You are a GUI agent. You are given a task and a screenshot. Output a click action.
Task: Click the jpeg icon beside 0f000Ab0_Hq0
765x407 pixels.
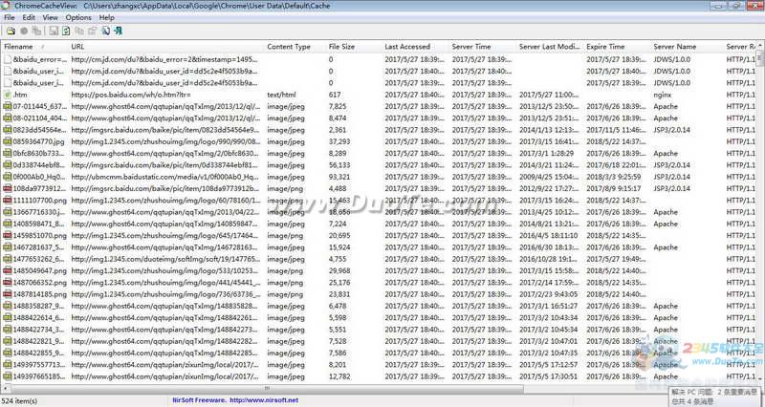(8, 177)
